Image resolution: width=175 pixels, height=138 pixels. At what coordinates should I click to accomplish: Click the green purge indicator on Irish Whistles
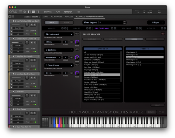[35, 34]
